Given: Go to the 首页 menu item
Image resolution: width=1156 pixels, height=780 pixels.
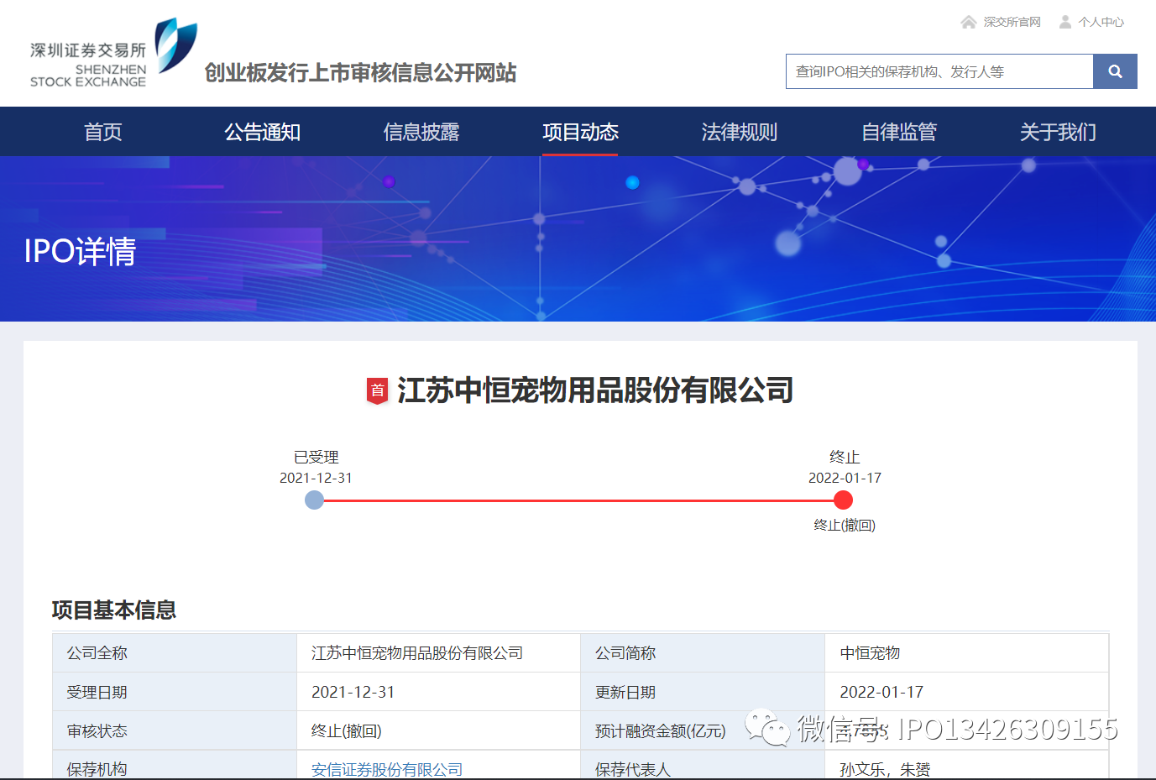Looking at the screenshot, I should [103, 132].
